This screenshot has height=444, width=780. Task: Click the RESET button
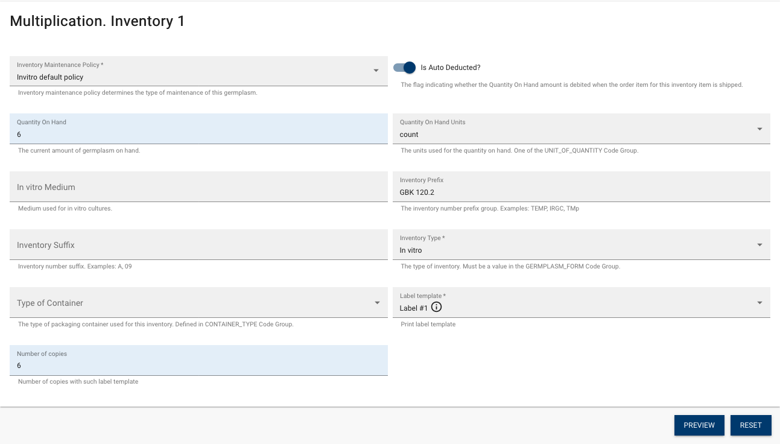pyautogui.click(x=751, y=425)
